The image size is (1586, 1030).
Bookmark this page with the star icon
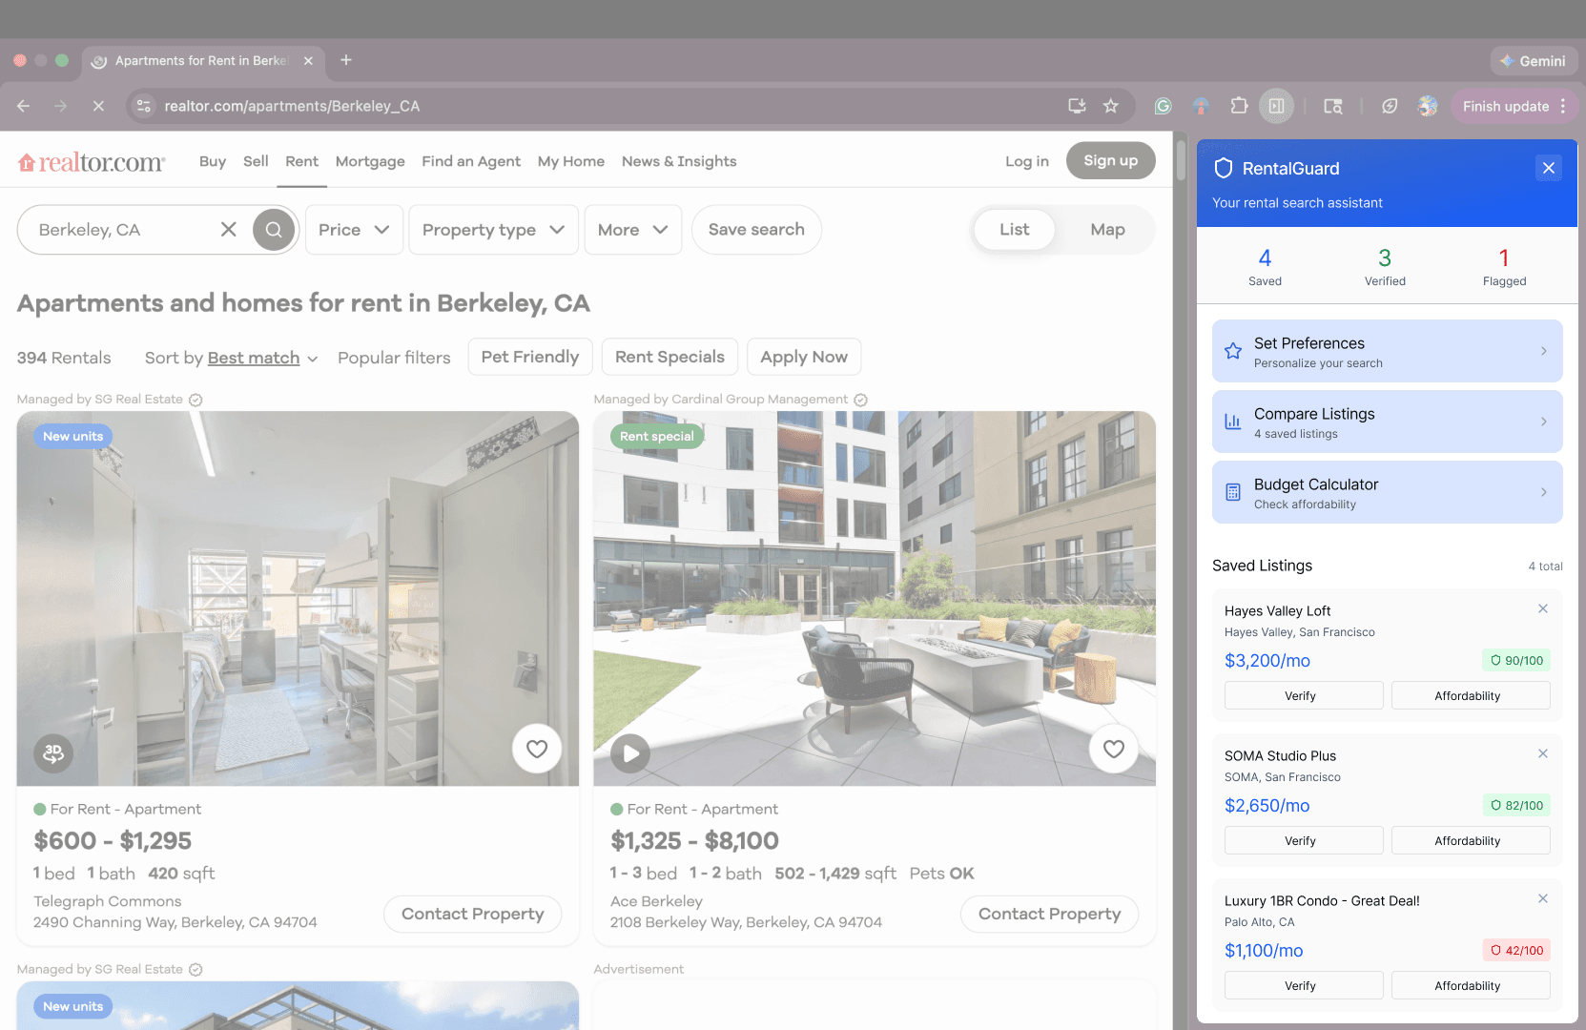click(1111, 106)
